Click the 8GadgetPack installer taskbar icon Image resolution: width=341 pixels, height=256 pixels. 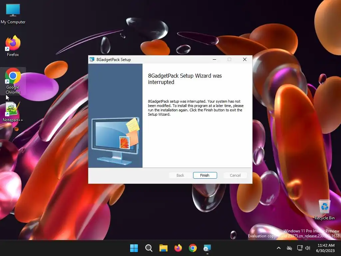click(207, 248)
